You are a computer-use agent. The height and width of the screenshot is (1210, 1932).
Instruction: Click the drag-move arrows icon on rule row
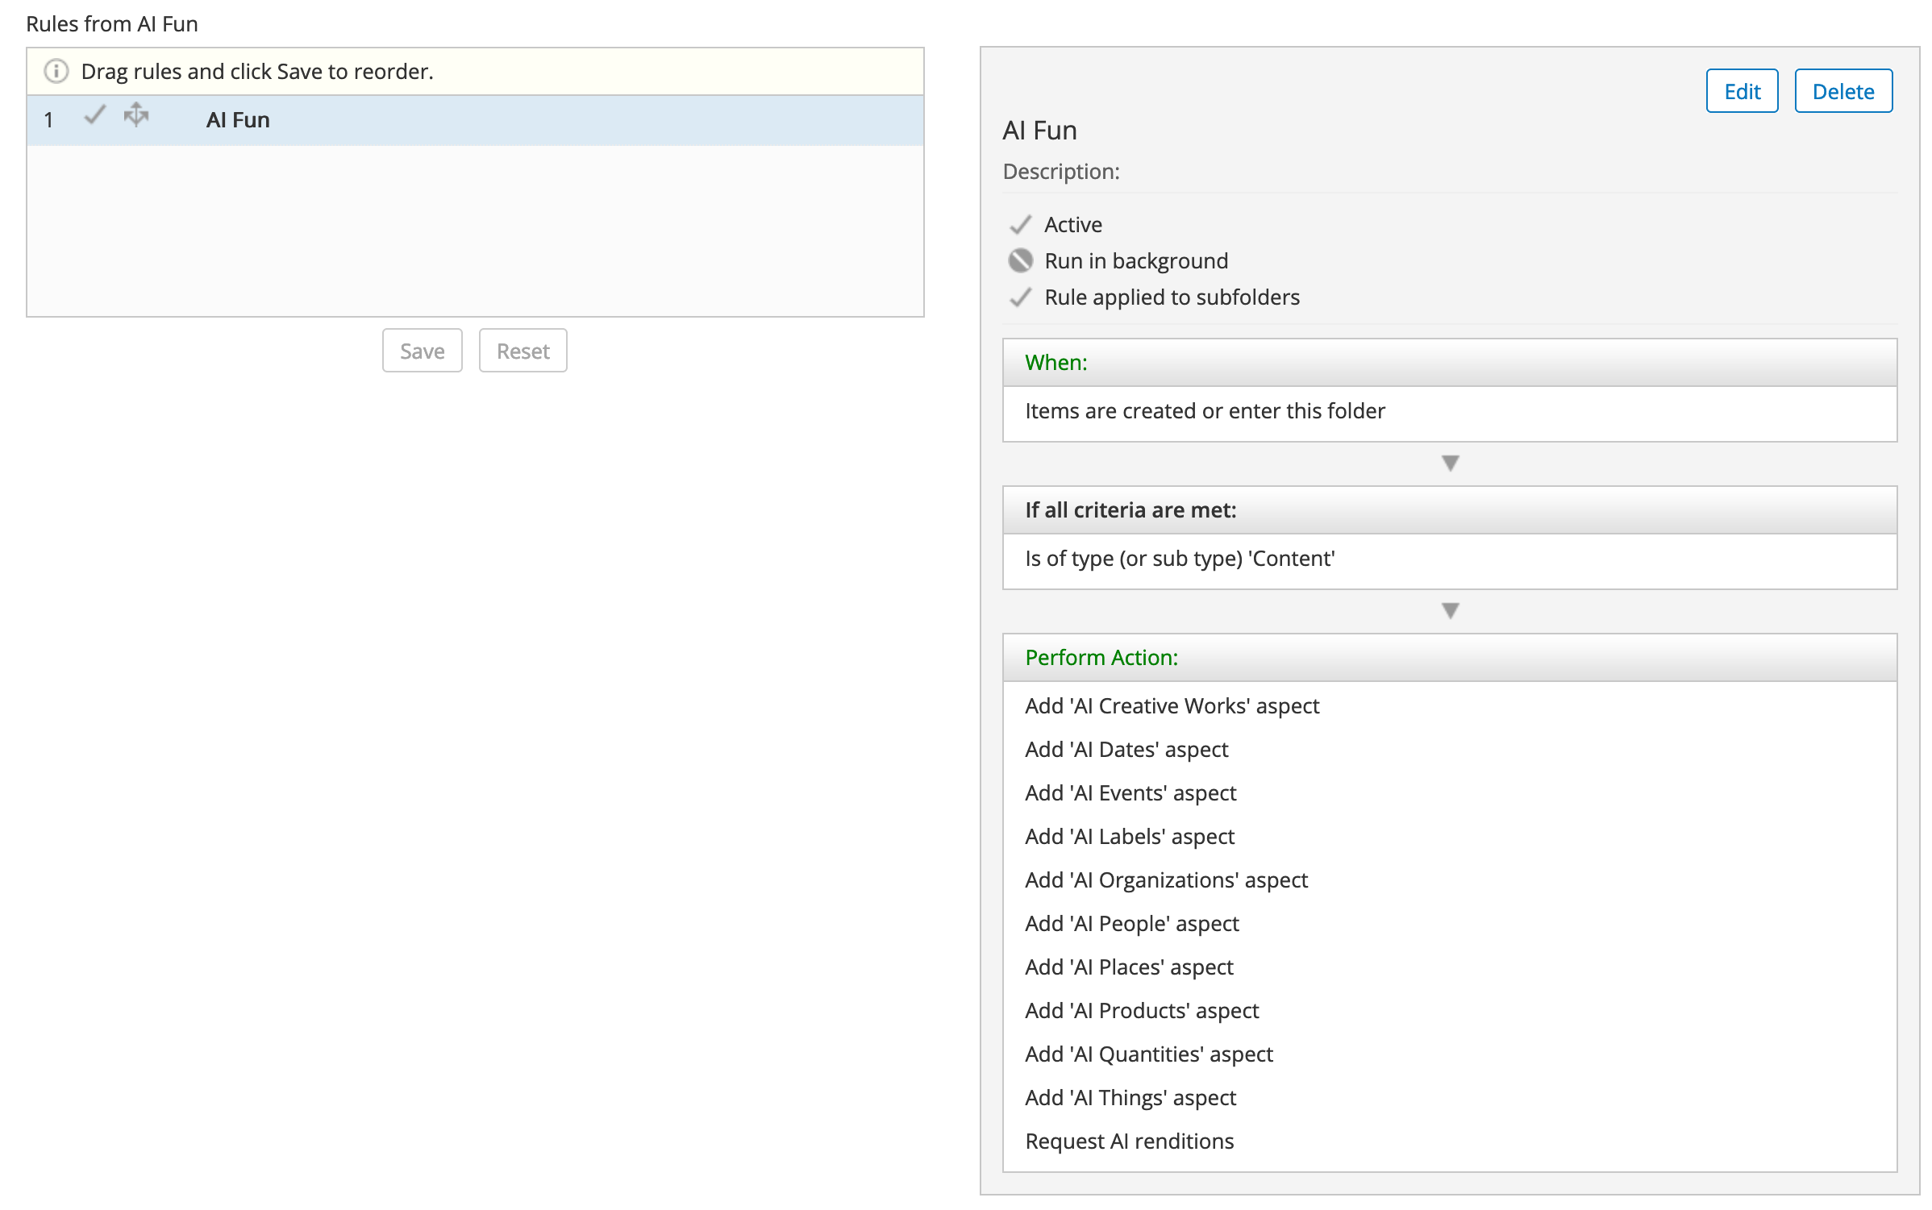click(136, 115)
